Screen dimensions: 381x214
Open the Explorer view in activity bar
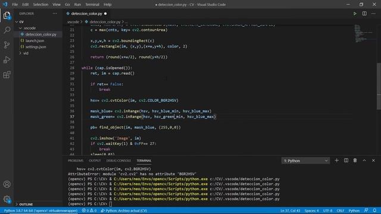coord(7,16)
